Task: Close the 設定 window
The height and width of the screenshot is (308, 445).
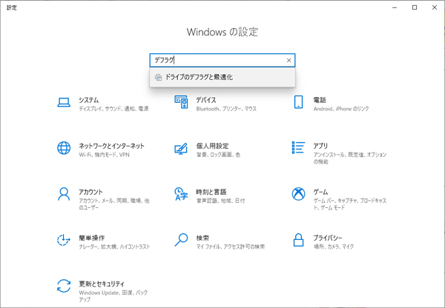Action: pos(435,7)
